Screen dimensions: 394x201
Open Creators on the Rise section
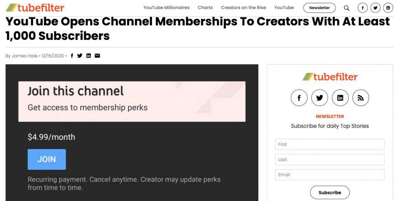click(x=243, y=8)
